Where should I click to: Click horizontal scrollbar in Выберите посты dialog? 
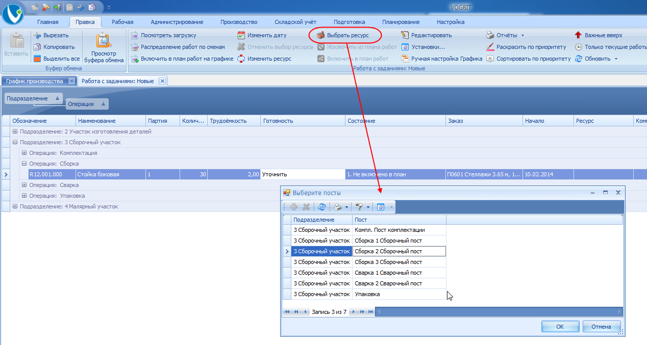tap(499, 311)
